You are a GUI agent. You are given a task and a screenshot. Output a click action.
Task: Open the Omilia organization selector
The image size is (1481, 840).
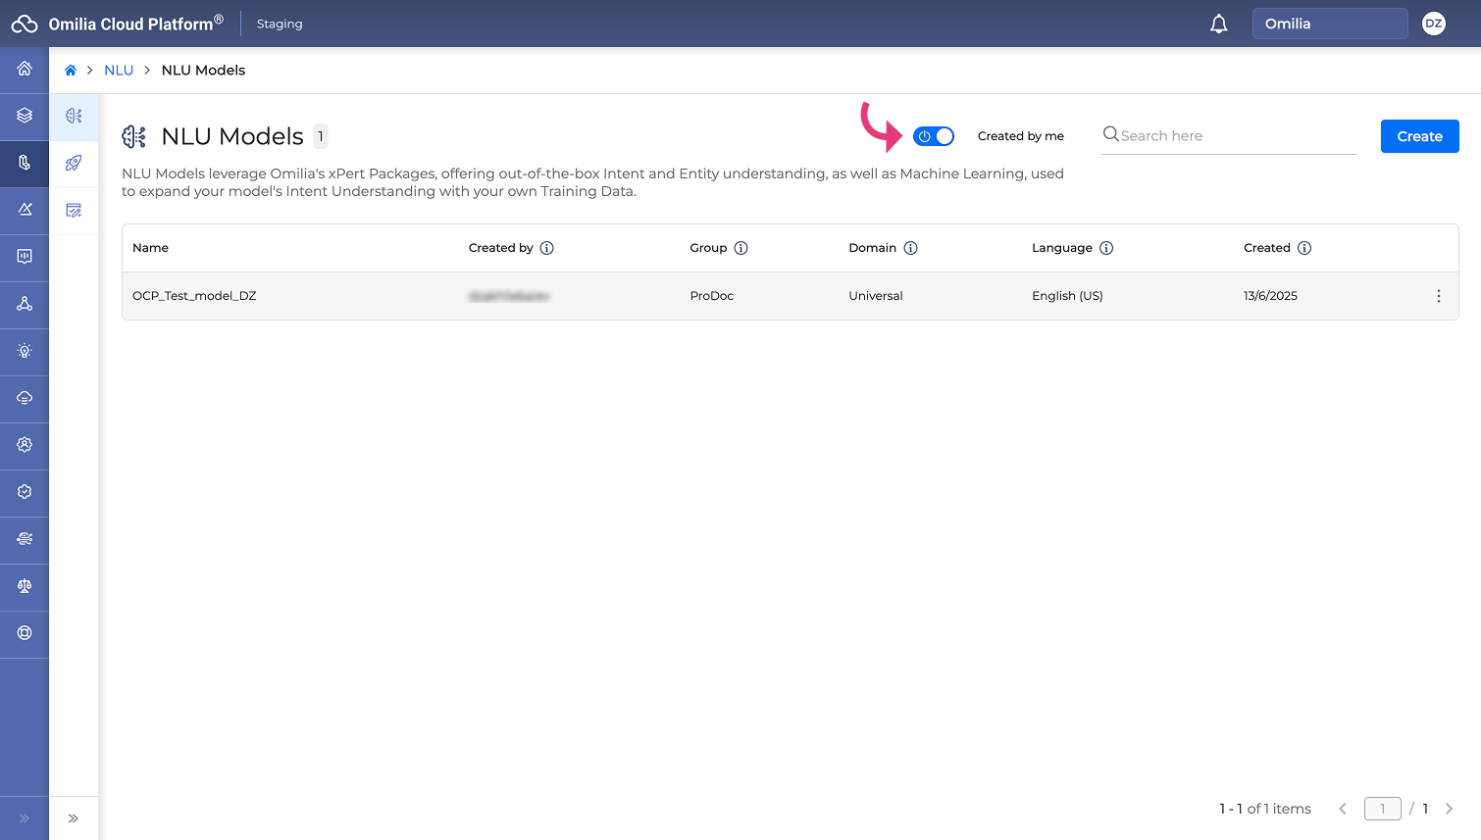click(1329, 24)
